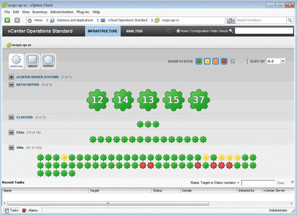Open the Inventory menu
The height and width of the screenshot is (215, 297).
(x=39, y=12)
